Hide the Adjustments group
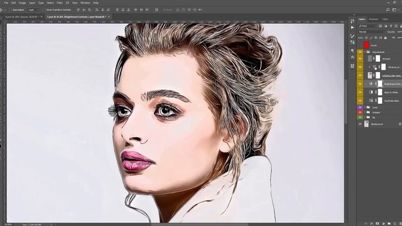402x226 pixels. click(360, 52)
